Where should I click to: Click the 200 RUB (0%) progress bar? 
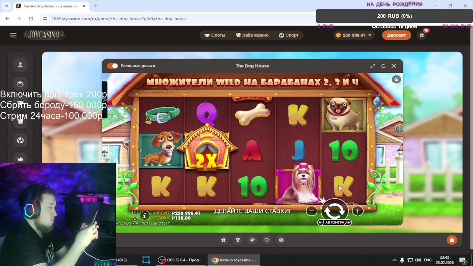tap(394, 16)
